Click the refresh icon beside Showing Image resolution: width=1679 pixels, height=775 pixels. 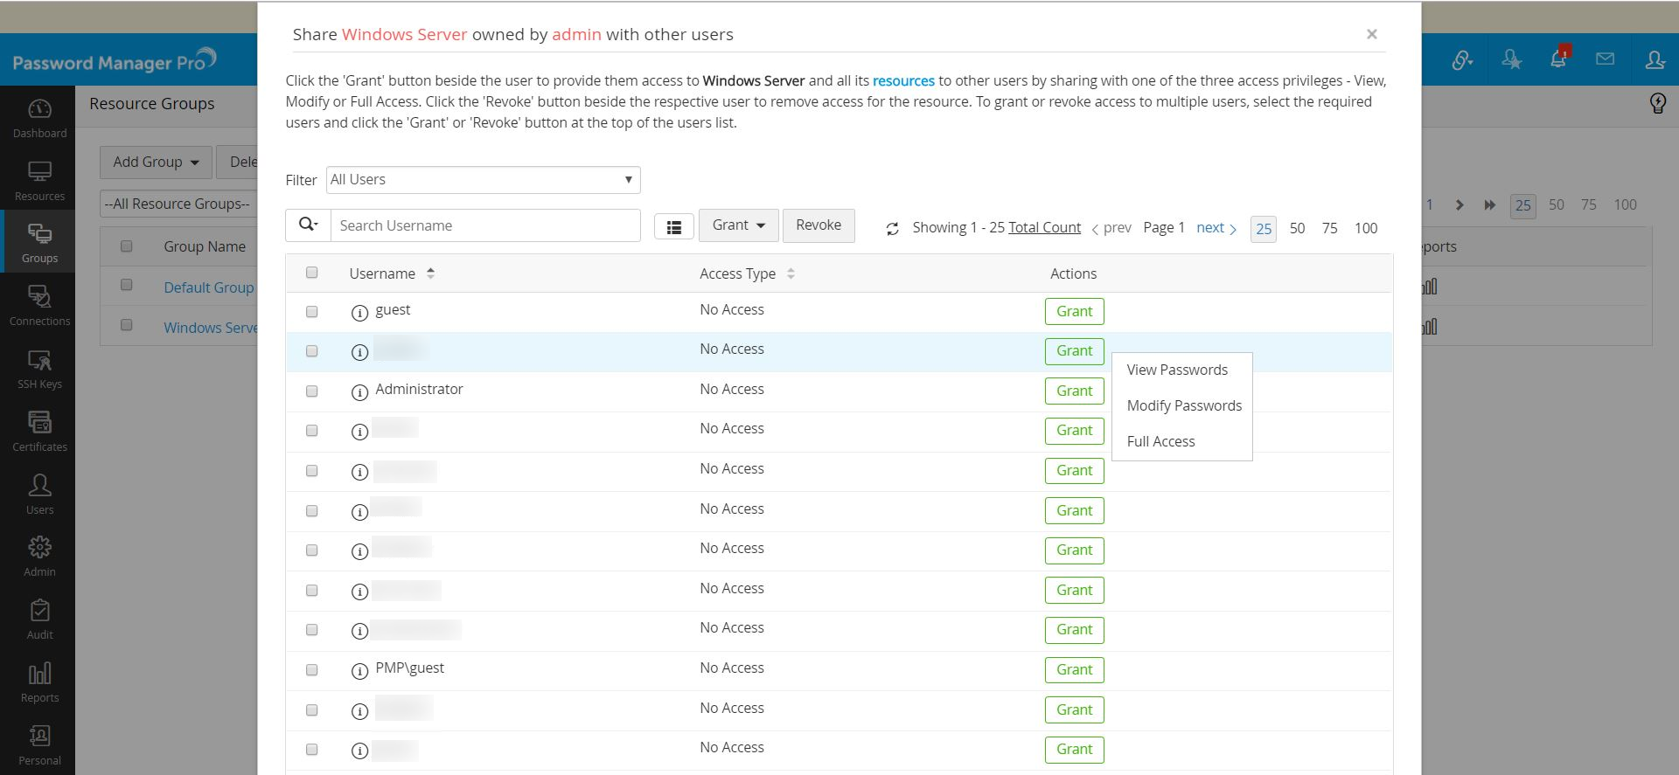point(892,229)
